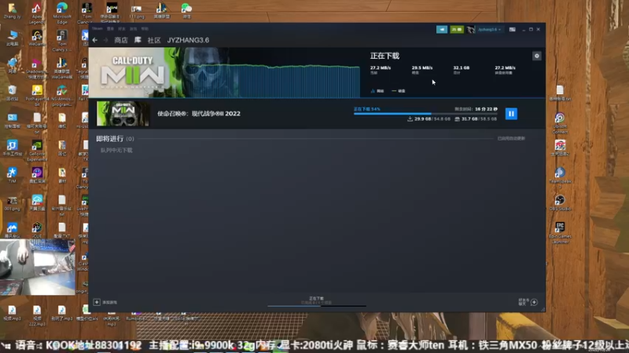This screenshot has width=629, height=353.
Task: Click the 使命召唤 现代战争 II 2022 title
Action: (x=199, y=114)
